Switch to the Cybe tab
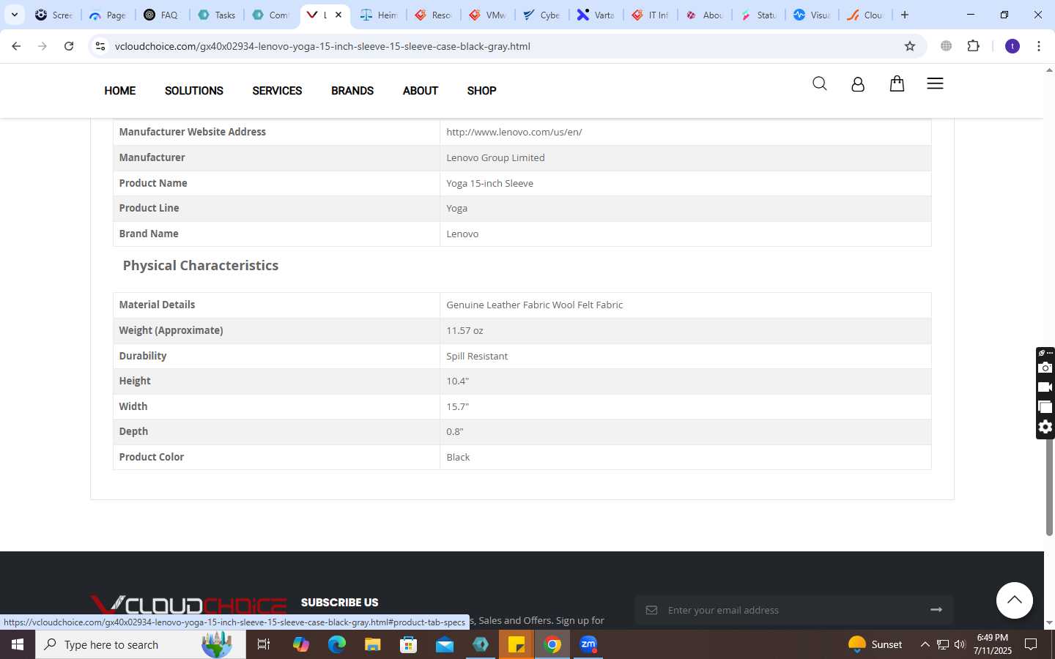Screen dimensions: 1055x659 [542, 15]
